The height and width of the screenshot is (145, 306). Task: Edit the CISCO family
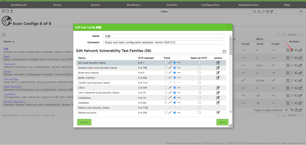coord(218,88)
